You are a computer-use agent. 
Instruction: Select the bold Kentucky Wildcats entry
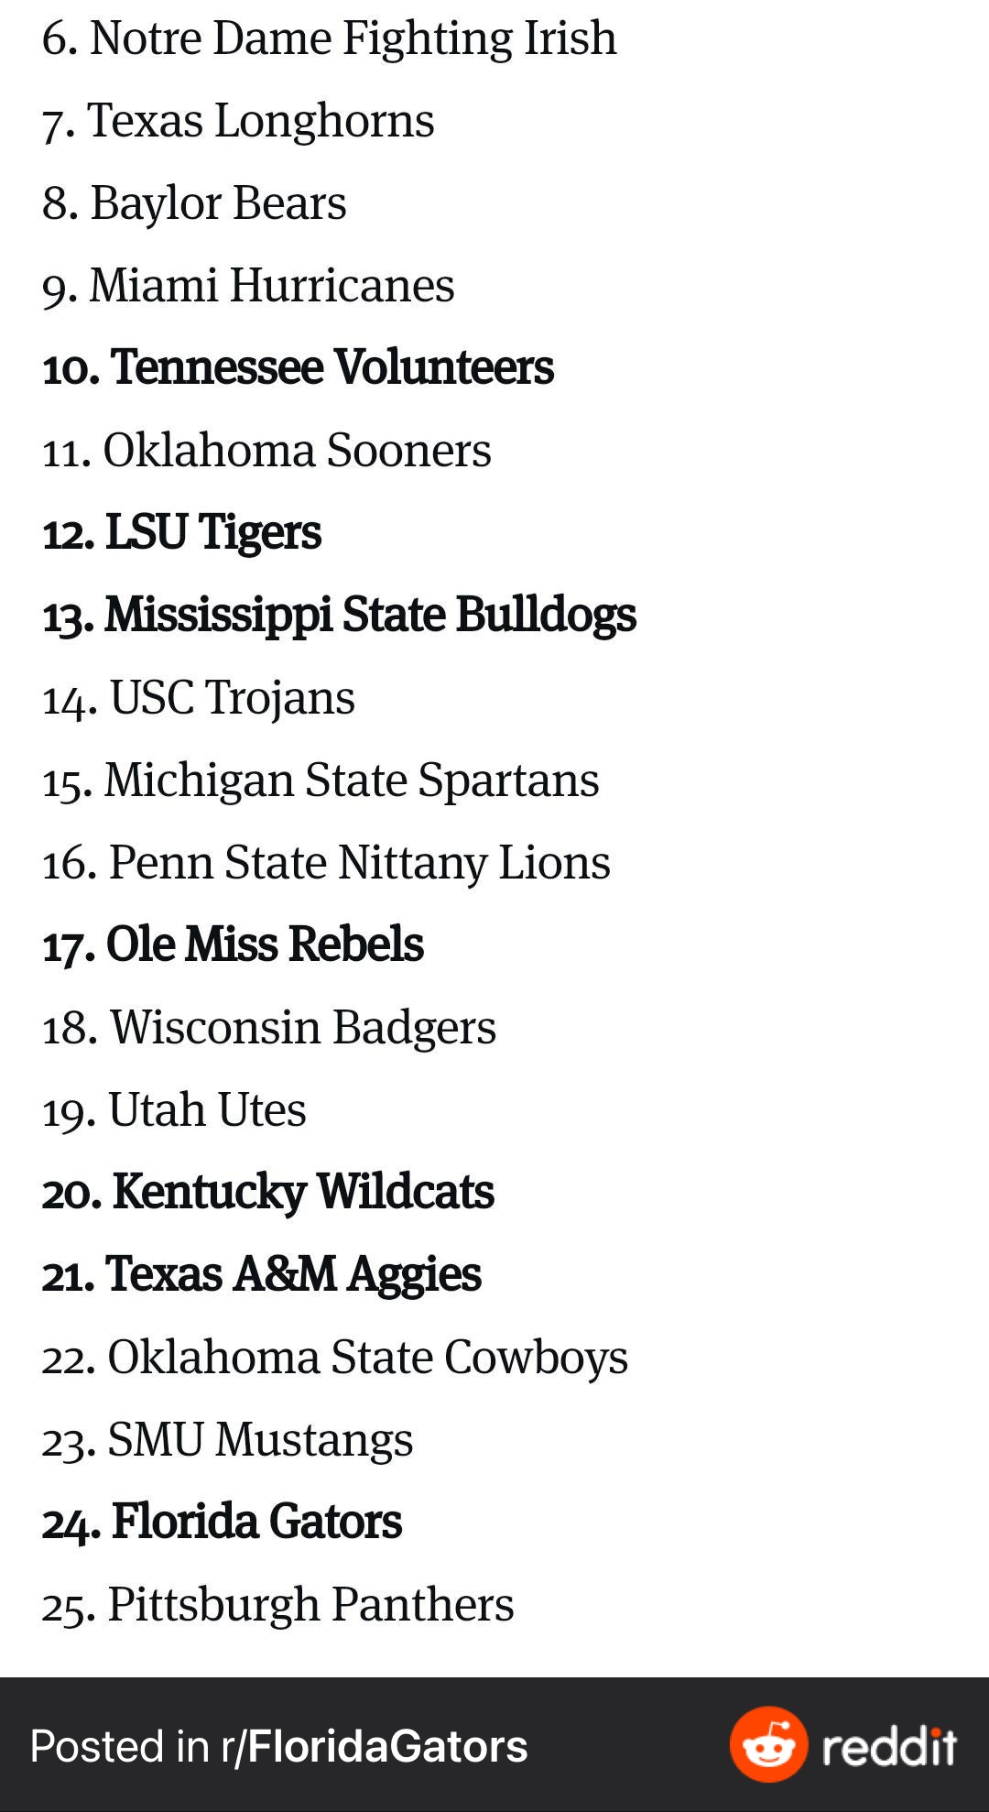[268, 1193]
